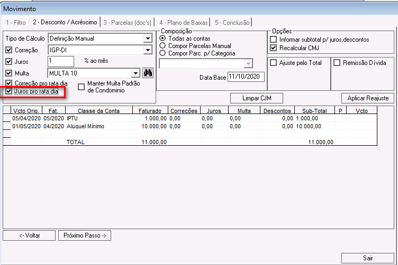The image size is (398, 265).
Task: Click the binoculars search icon beside Multa
Action: point(148,73)
